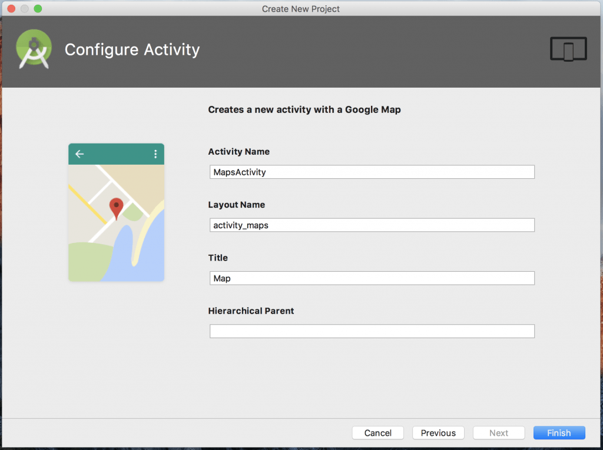Viewport: 603px width, 450px height.
Task: Click the Title label
Action: (218, 258)
